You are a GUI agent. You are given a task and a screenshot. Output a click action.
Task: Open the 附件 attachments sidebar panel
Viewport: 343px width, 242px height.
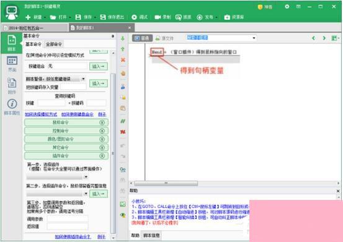coord(12,85)
